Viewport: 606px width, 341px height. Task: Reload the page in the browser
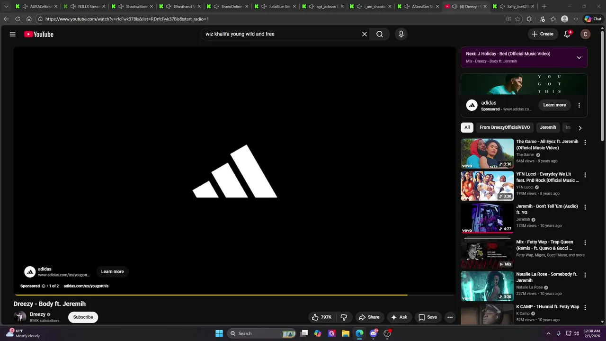tap(18, 19)
